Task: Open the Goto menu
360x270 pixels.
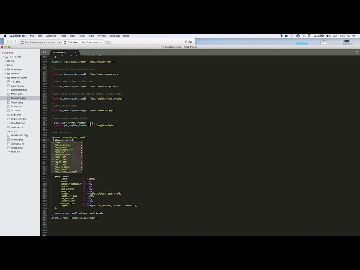Action: pyautogui.click(x=82, y=35)
